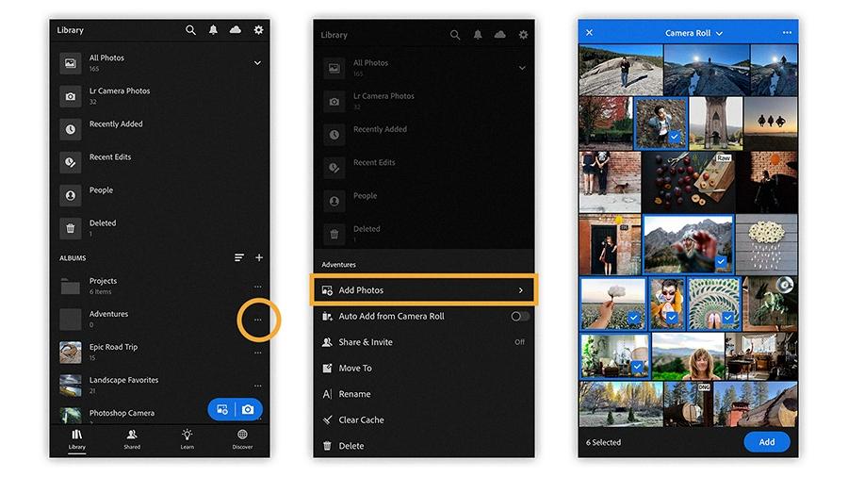Select the Raw-tagged cherries flat lay photo
The image size is (848, 477).
tap(688, 182)
